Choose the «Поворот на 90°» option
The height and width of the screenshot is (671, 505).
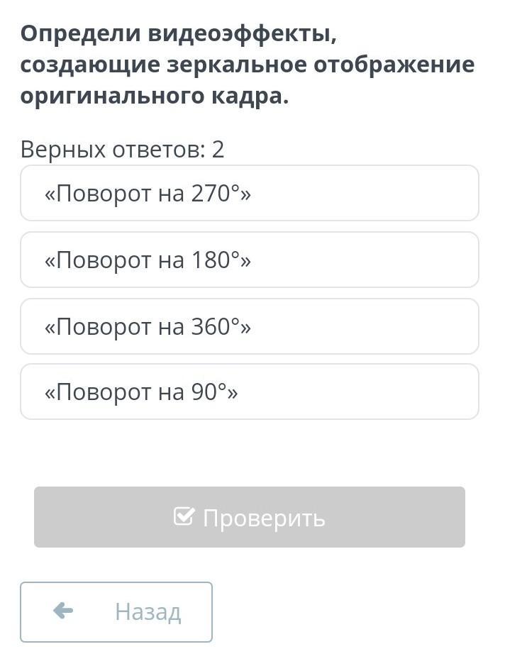pos(249,392)
